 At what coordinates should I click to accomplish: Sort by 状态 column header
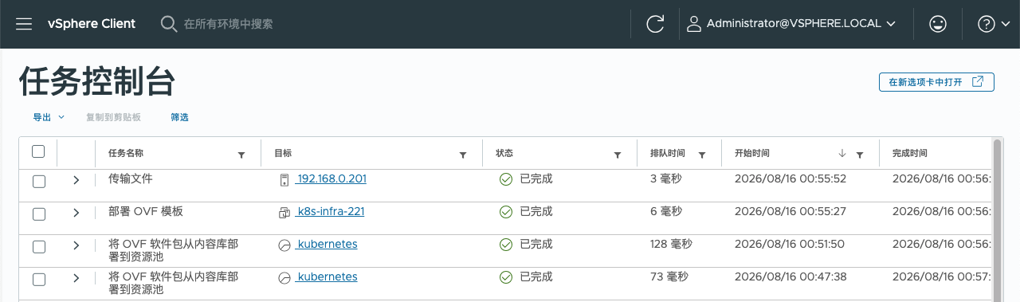504,153
